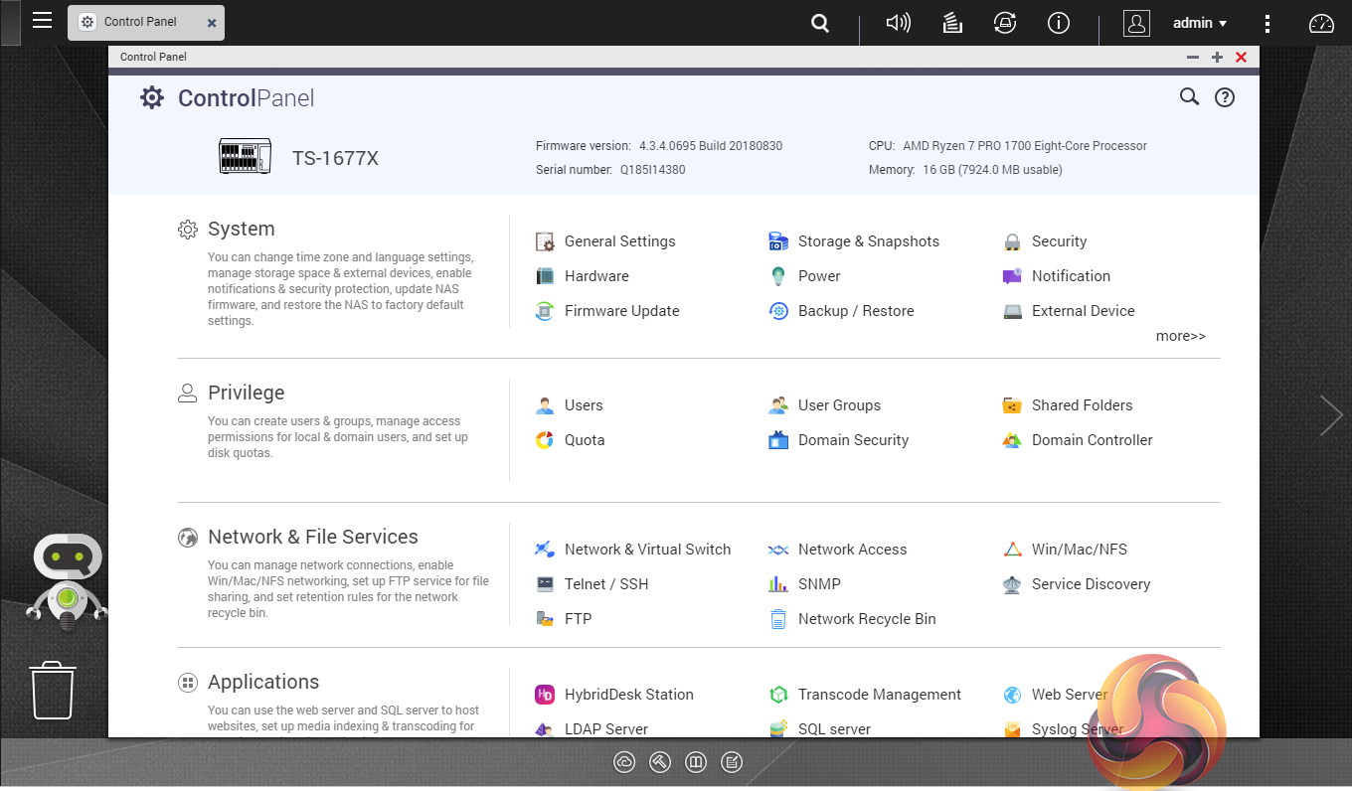Open the dashboard gauge icon
Screen dimensions: 1352x791
(x=1321, y=24)
